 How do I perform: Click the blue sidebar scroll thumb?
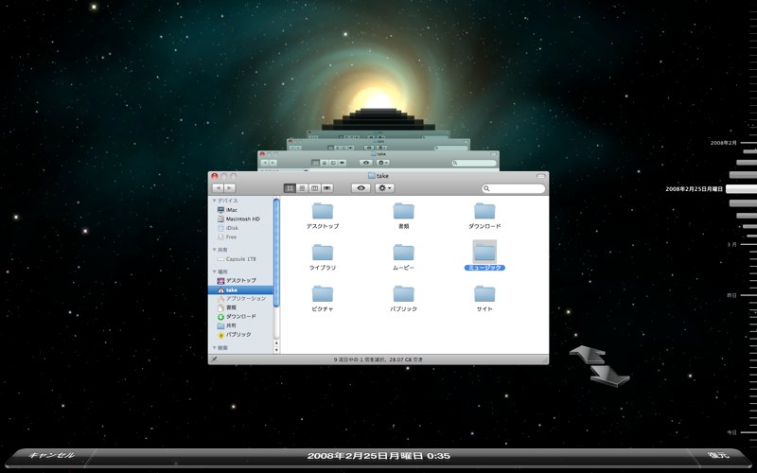[x=276, y=253]
